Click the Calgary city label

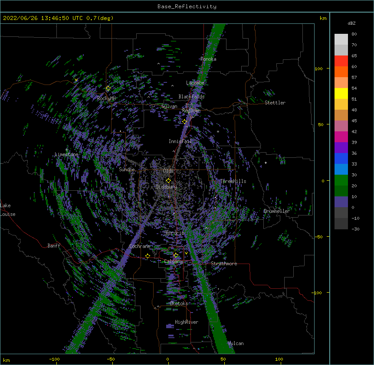174,261
